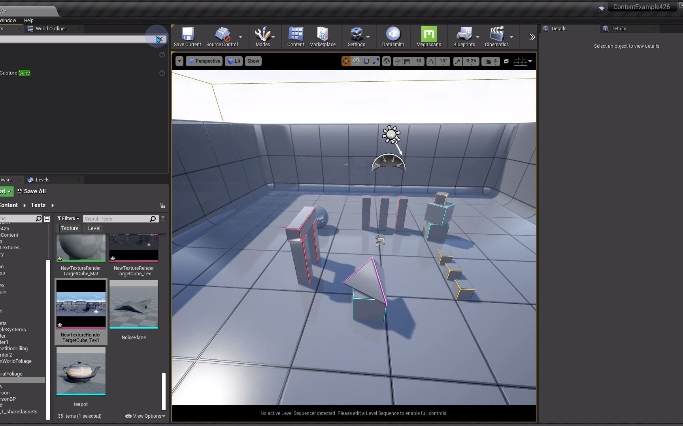Open the View Options dropdown
The image size is (683, 426).
point(145,416)
